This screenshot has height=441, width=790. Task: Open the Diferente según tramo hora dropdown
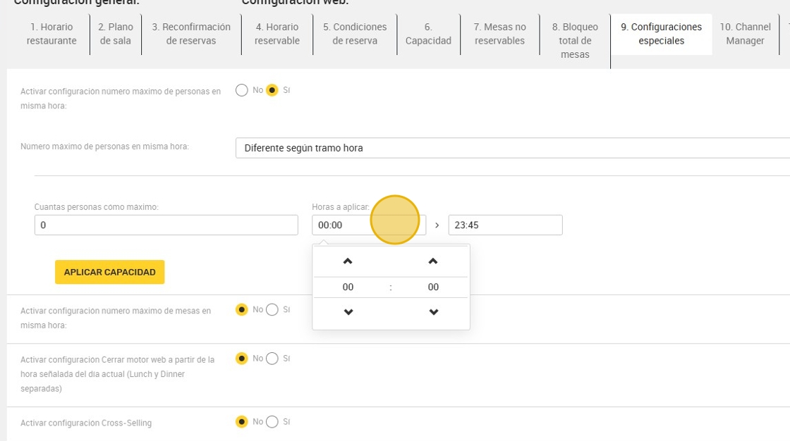pos(512,148)
